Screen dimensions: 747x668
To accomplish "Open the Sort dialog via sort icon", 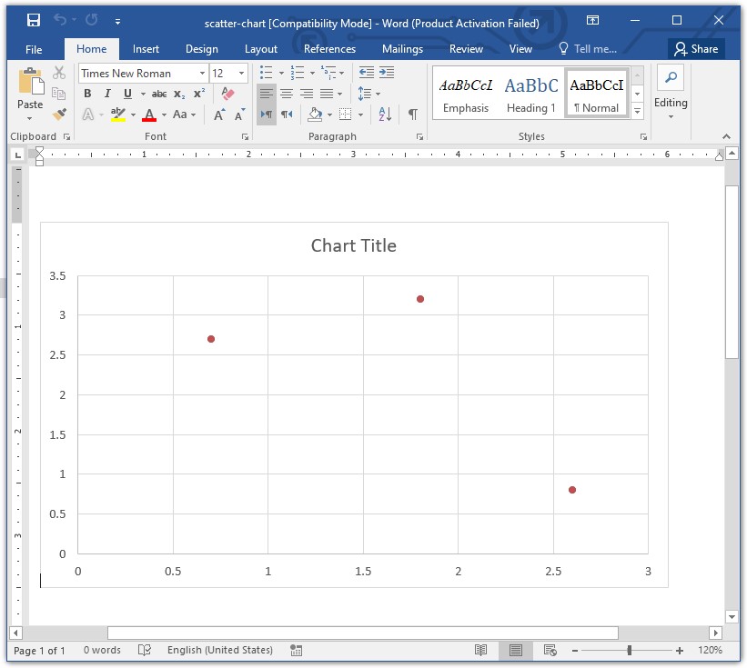I will pyautogui.click(x=383, y=114).
